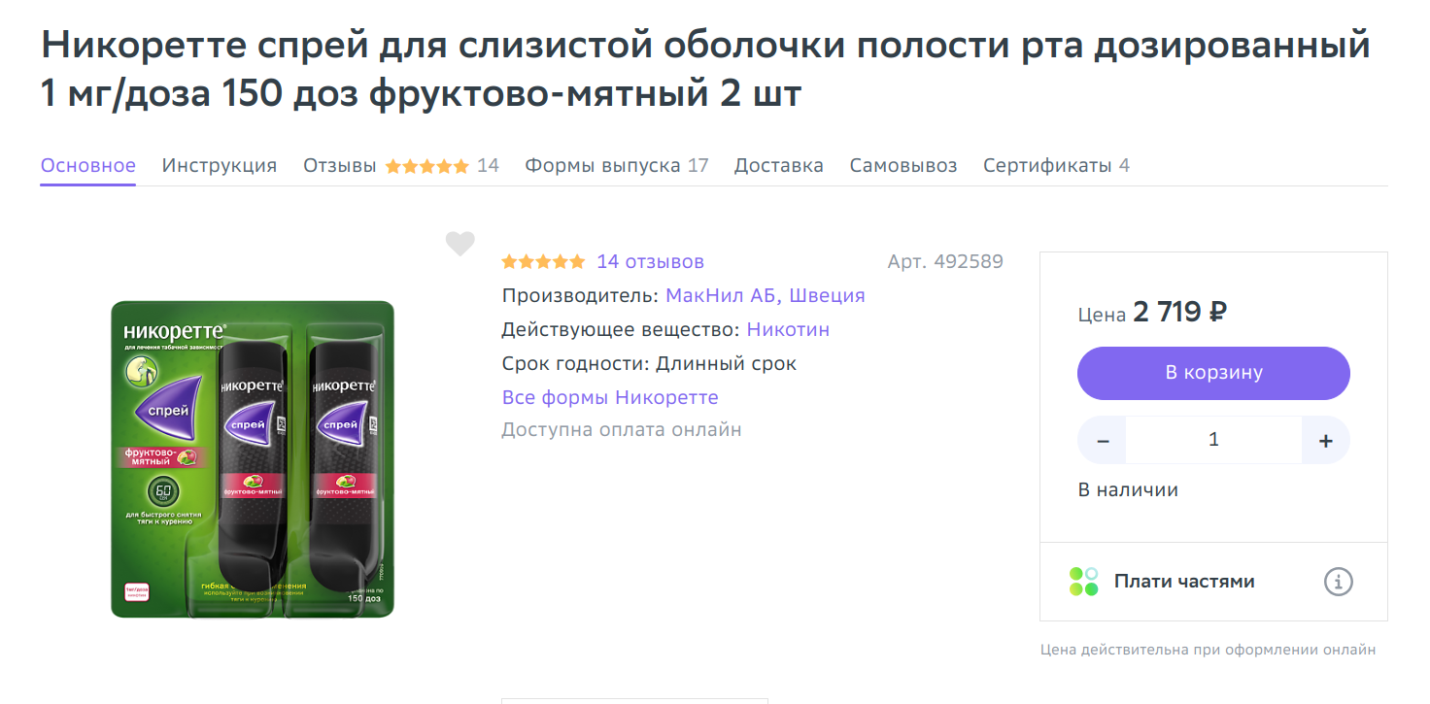The height and width of the screenshot is (704, 1430).
Task: Open the Самовывоз tab
Action: pos(903,165)
